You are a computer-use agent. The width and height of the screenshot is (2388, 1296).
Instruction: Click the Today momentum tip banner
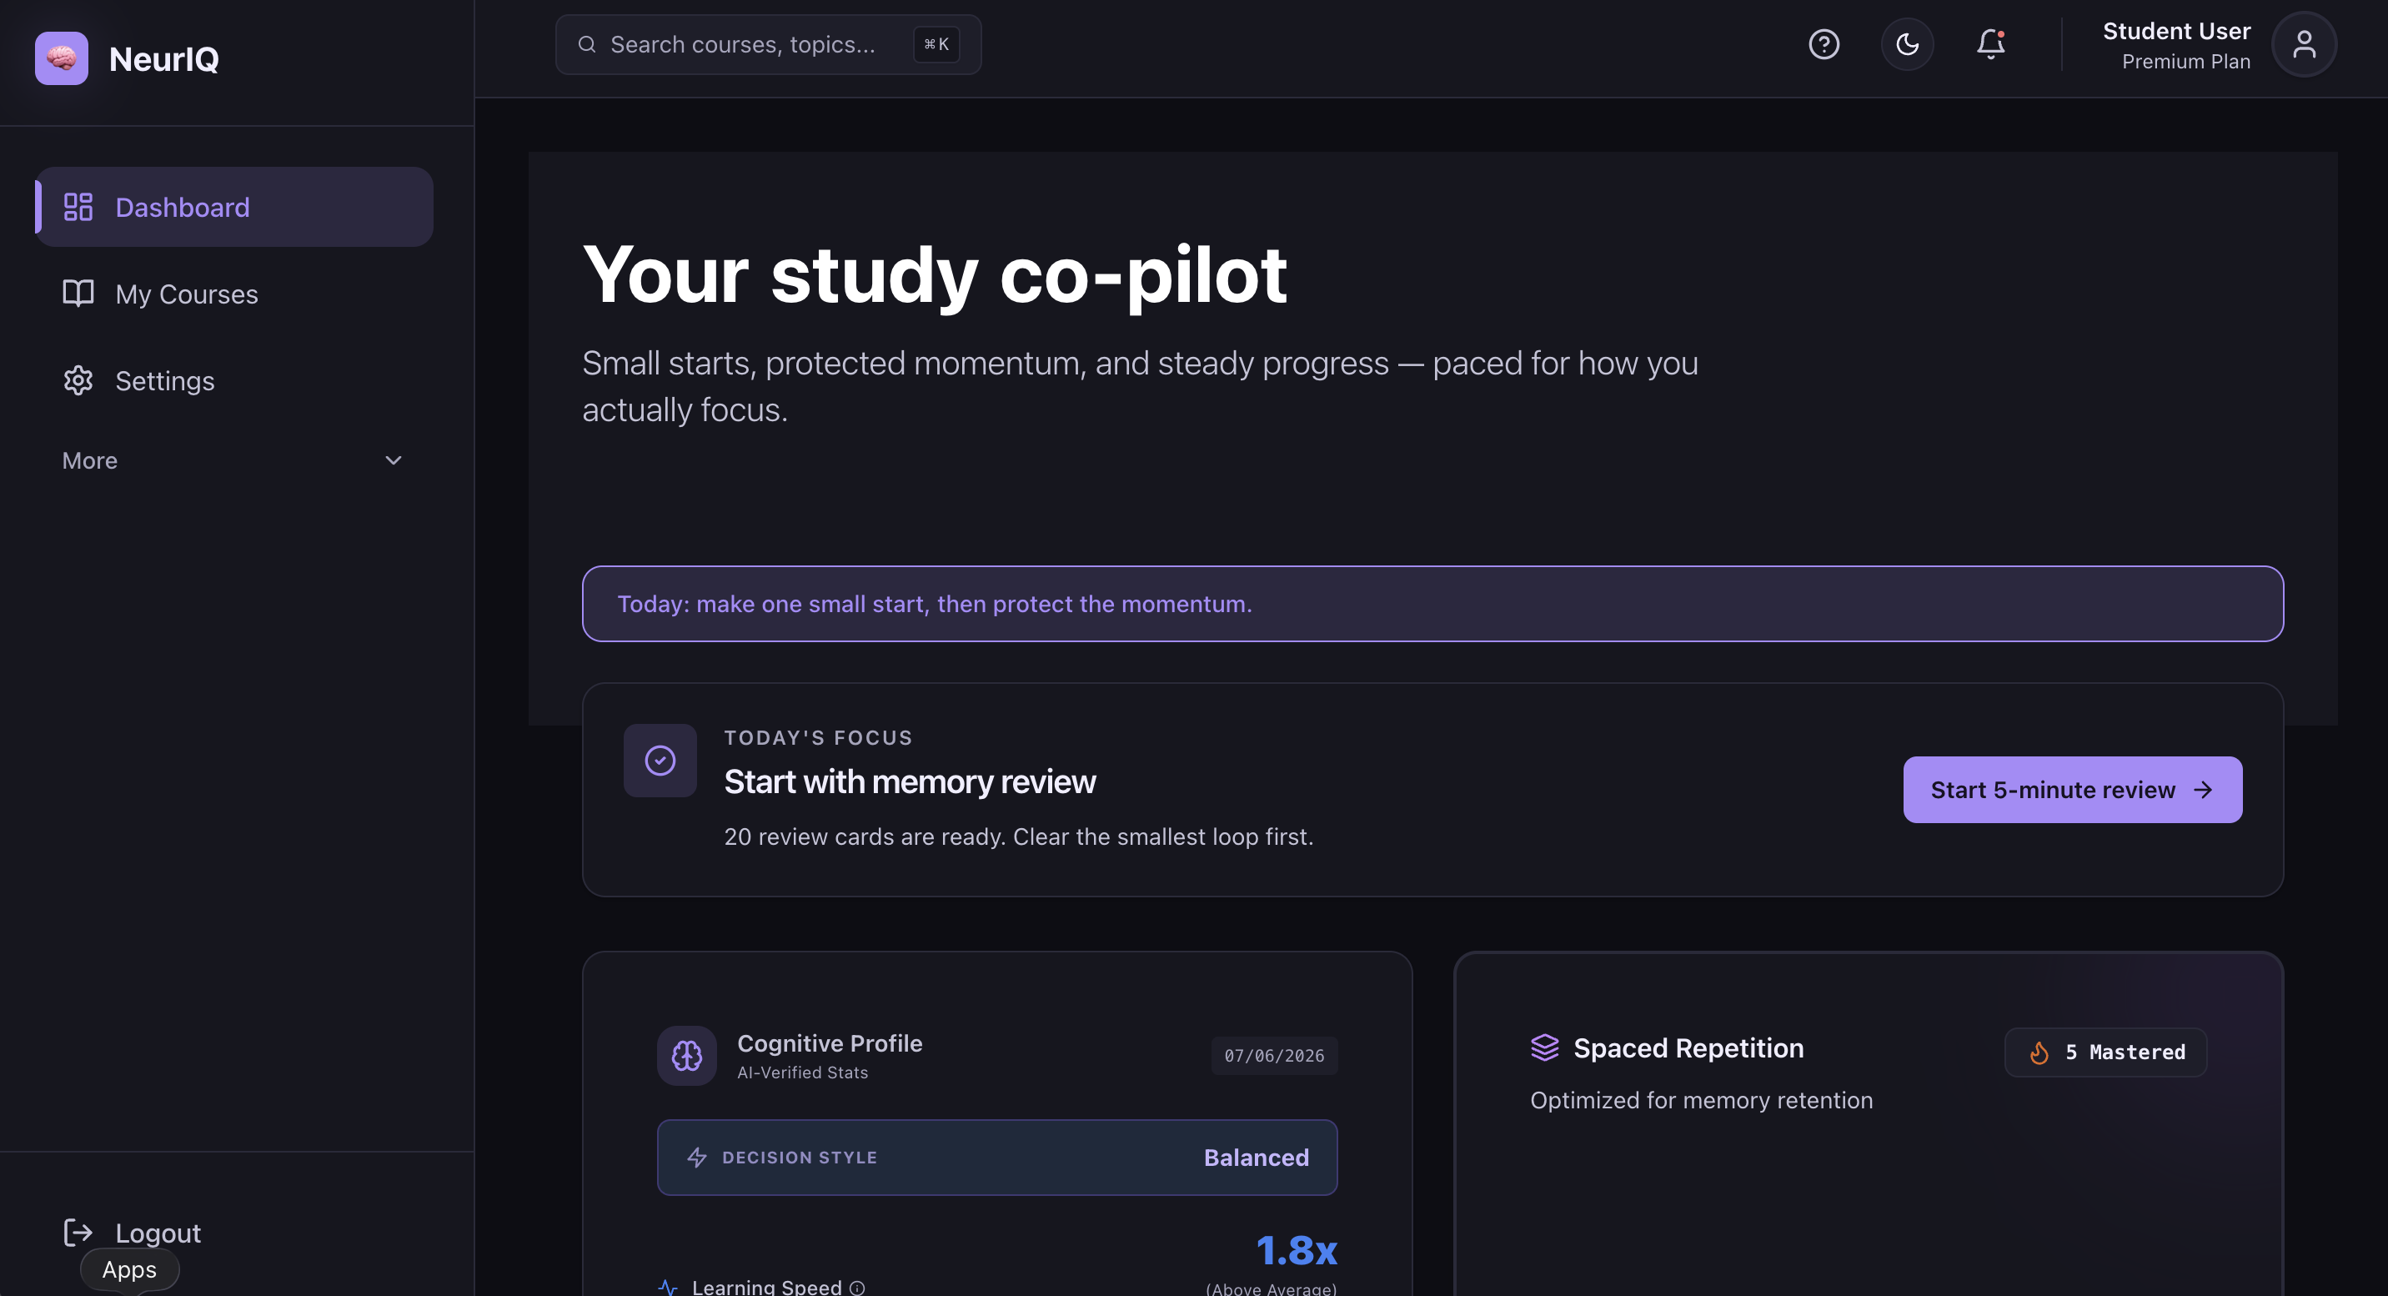click(1432, 604)
